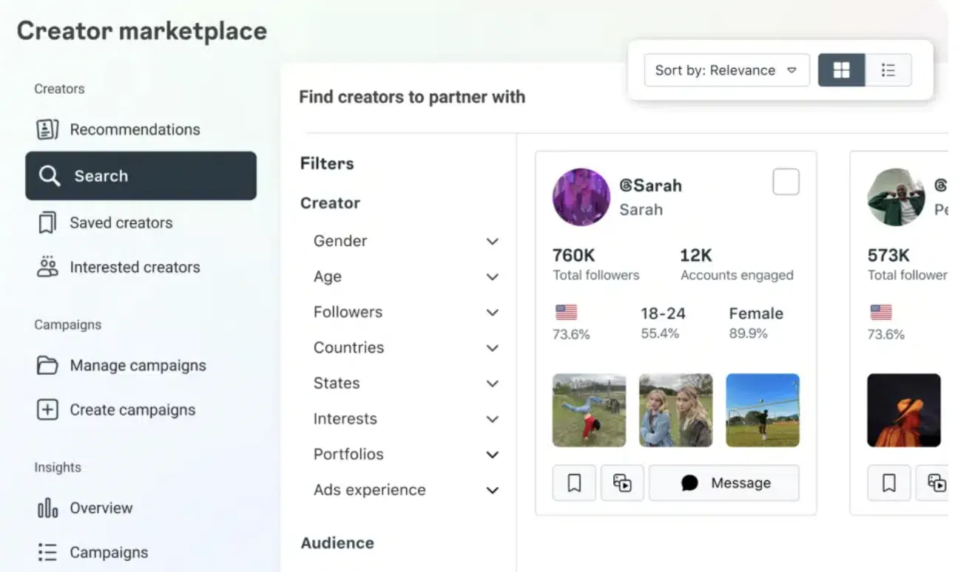Message Sarah
972x572 pixels.
coord(724,483)
